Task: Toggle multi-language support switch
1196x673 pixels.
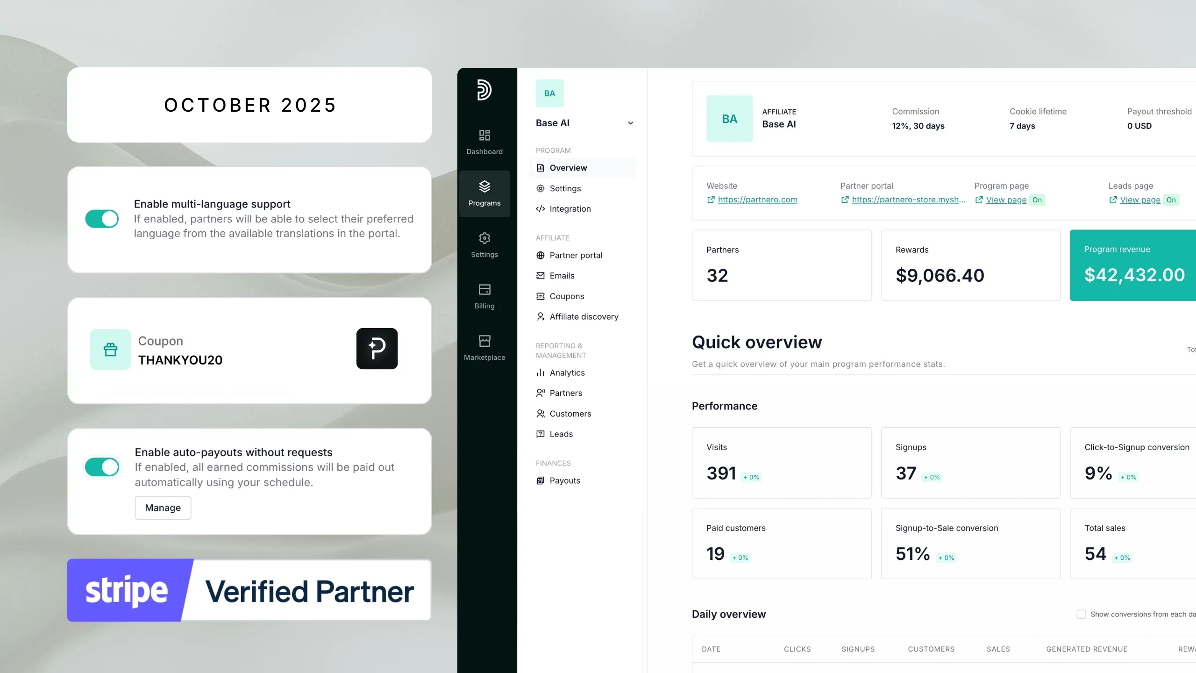Action: click(102, 219)
